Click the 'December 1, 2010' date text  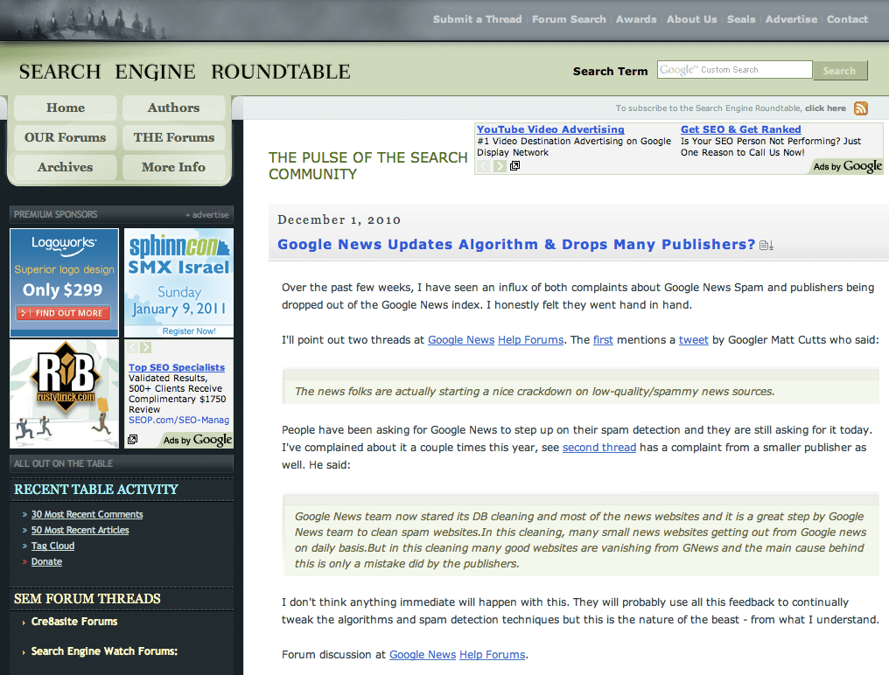[339, 219]
